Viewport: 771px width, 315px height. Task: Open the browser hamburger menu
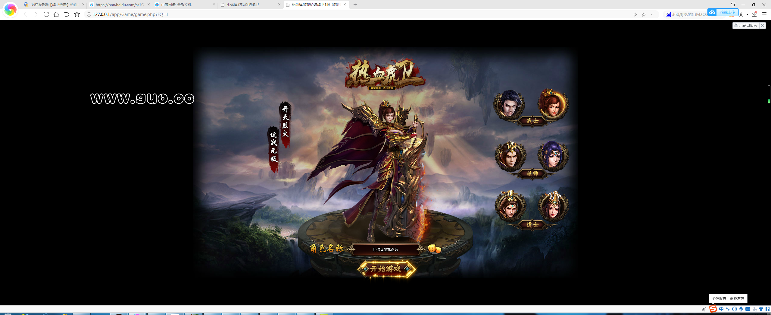[764, 14]
